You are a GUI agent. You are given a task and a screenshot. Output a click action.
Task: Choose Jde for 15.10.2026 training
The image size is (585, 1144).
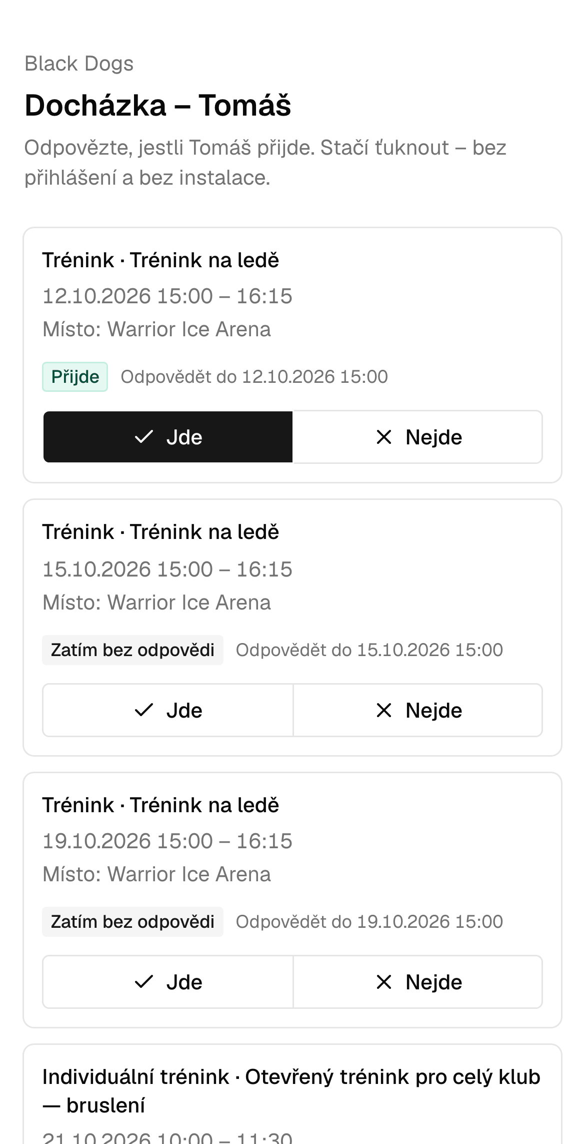(x=168, y=710)
